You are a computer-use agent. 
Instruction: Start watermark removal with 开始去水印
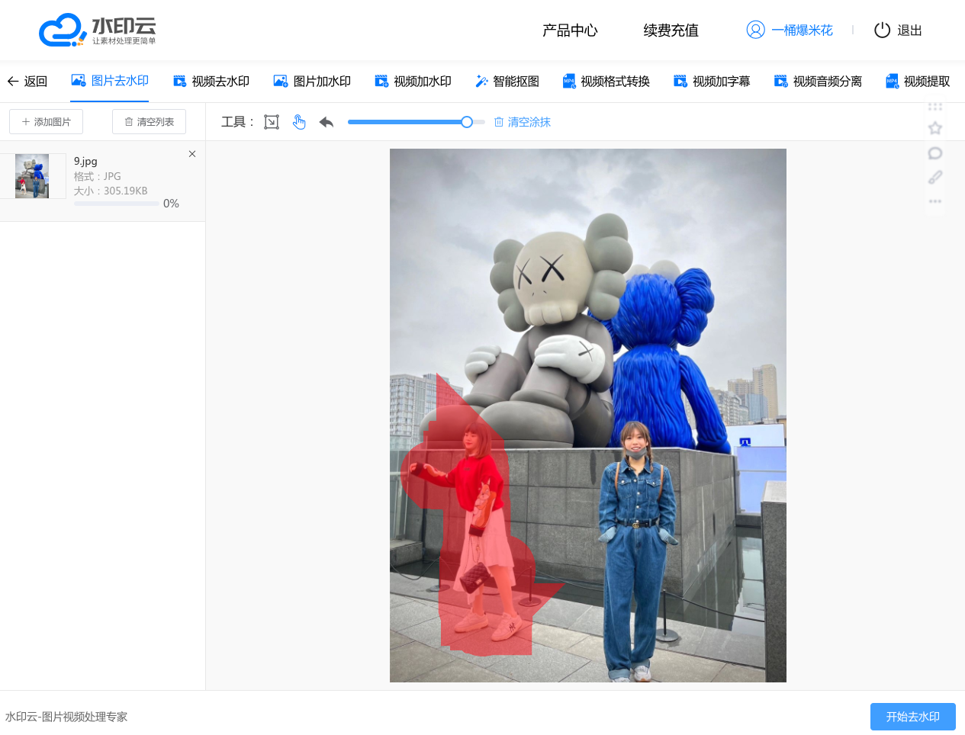click(913, 717)
